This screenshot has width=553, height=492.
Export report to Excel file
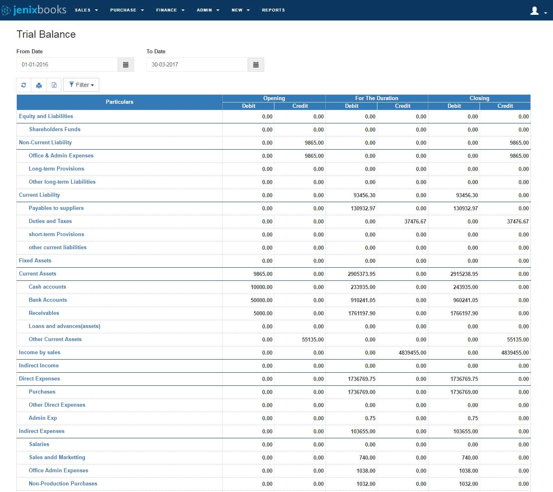tap(54, 85)
